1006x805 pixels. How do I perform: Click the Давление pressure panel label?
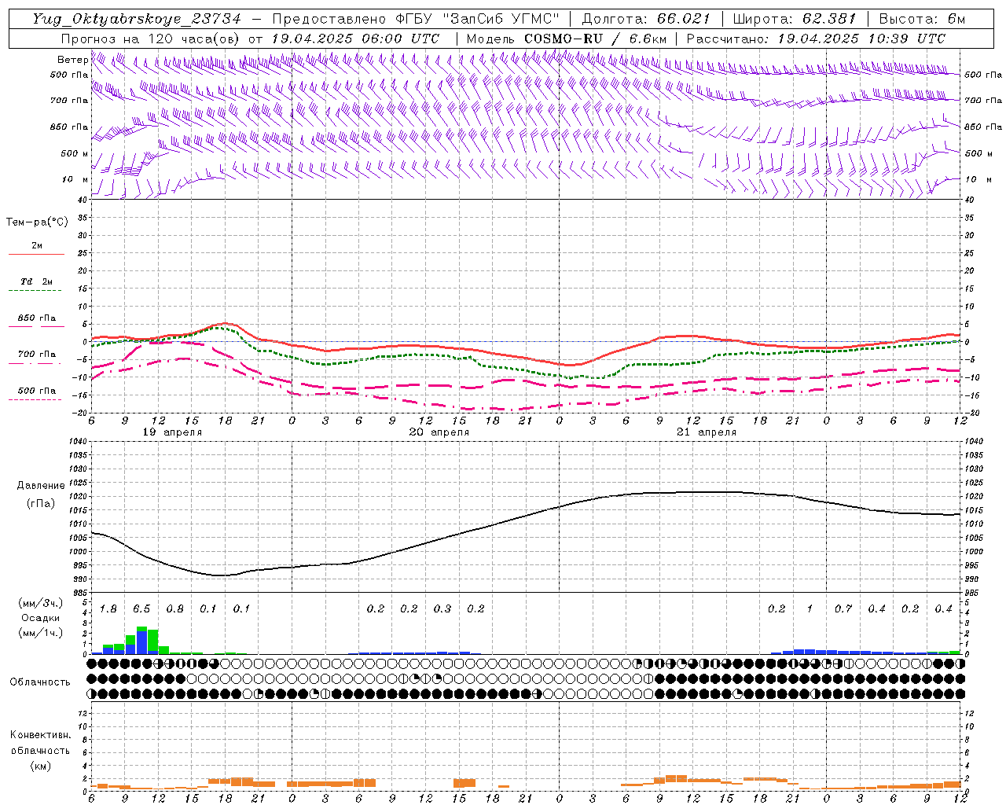coord(41,486)
